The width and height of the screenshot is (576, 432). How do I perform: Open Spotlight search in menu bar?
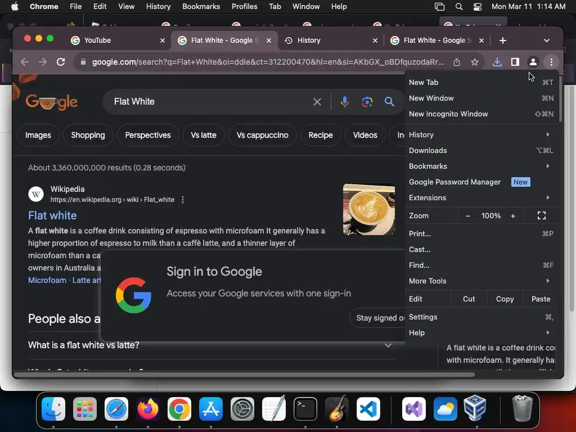pos(459,7)
